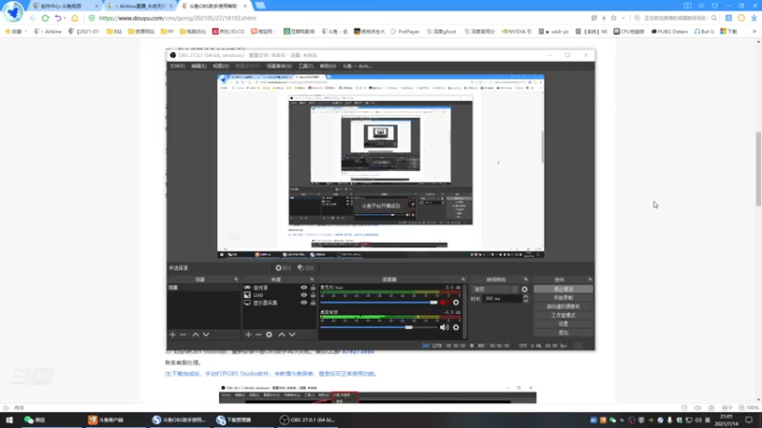The width and height of the screenshot is (762, 428).
Task: Pop out the Audio Mixer dock icon
Action: pyautogui.click(x=463, y=280)
